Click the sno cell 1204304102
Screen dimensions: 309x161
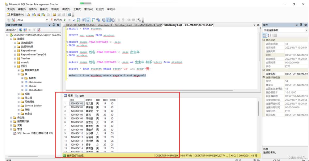click(x=77, y=103)
